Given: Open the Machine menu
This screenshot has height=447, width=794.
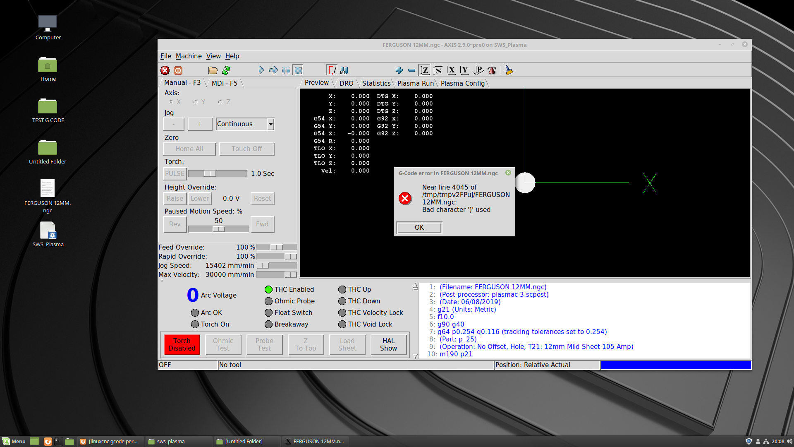Looking at the screenshot, I should tap(189, 56).
